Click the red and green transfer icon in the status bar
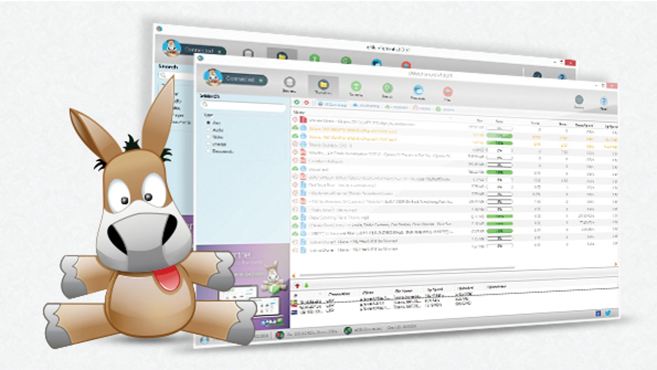The image size is (657, 370). (x=280, y=335)
